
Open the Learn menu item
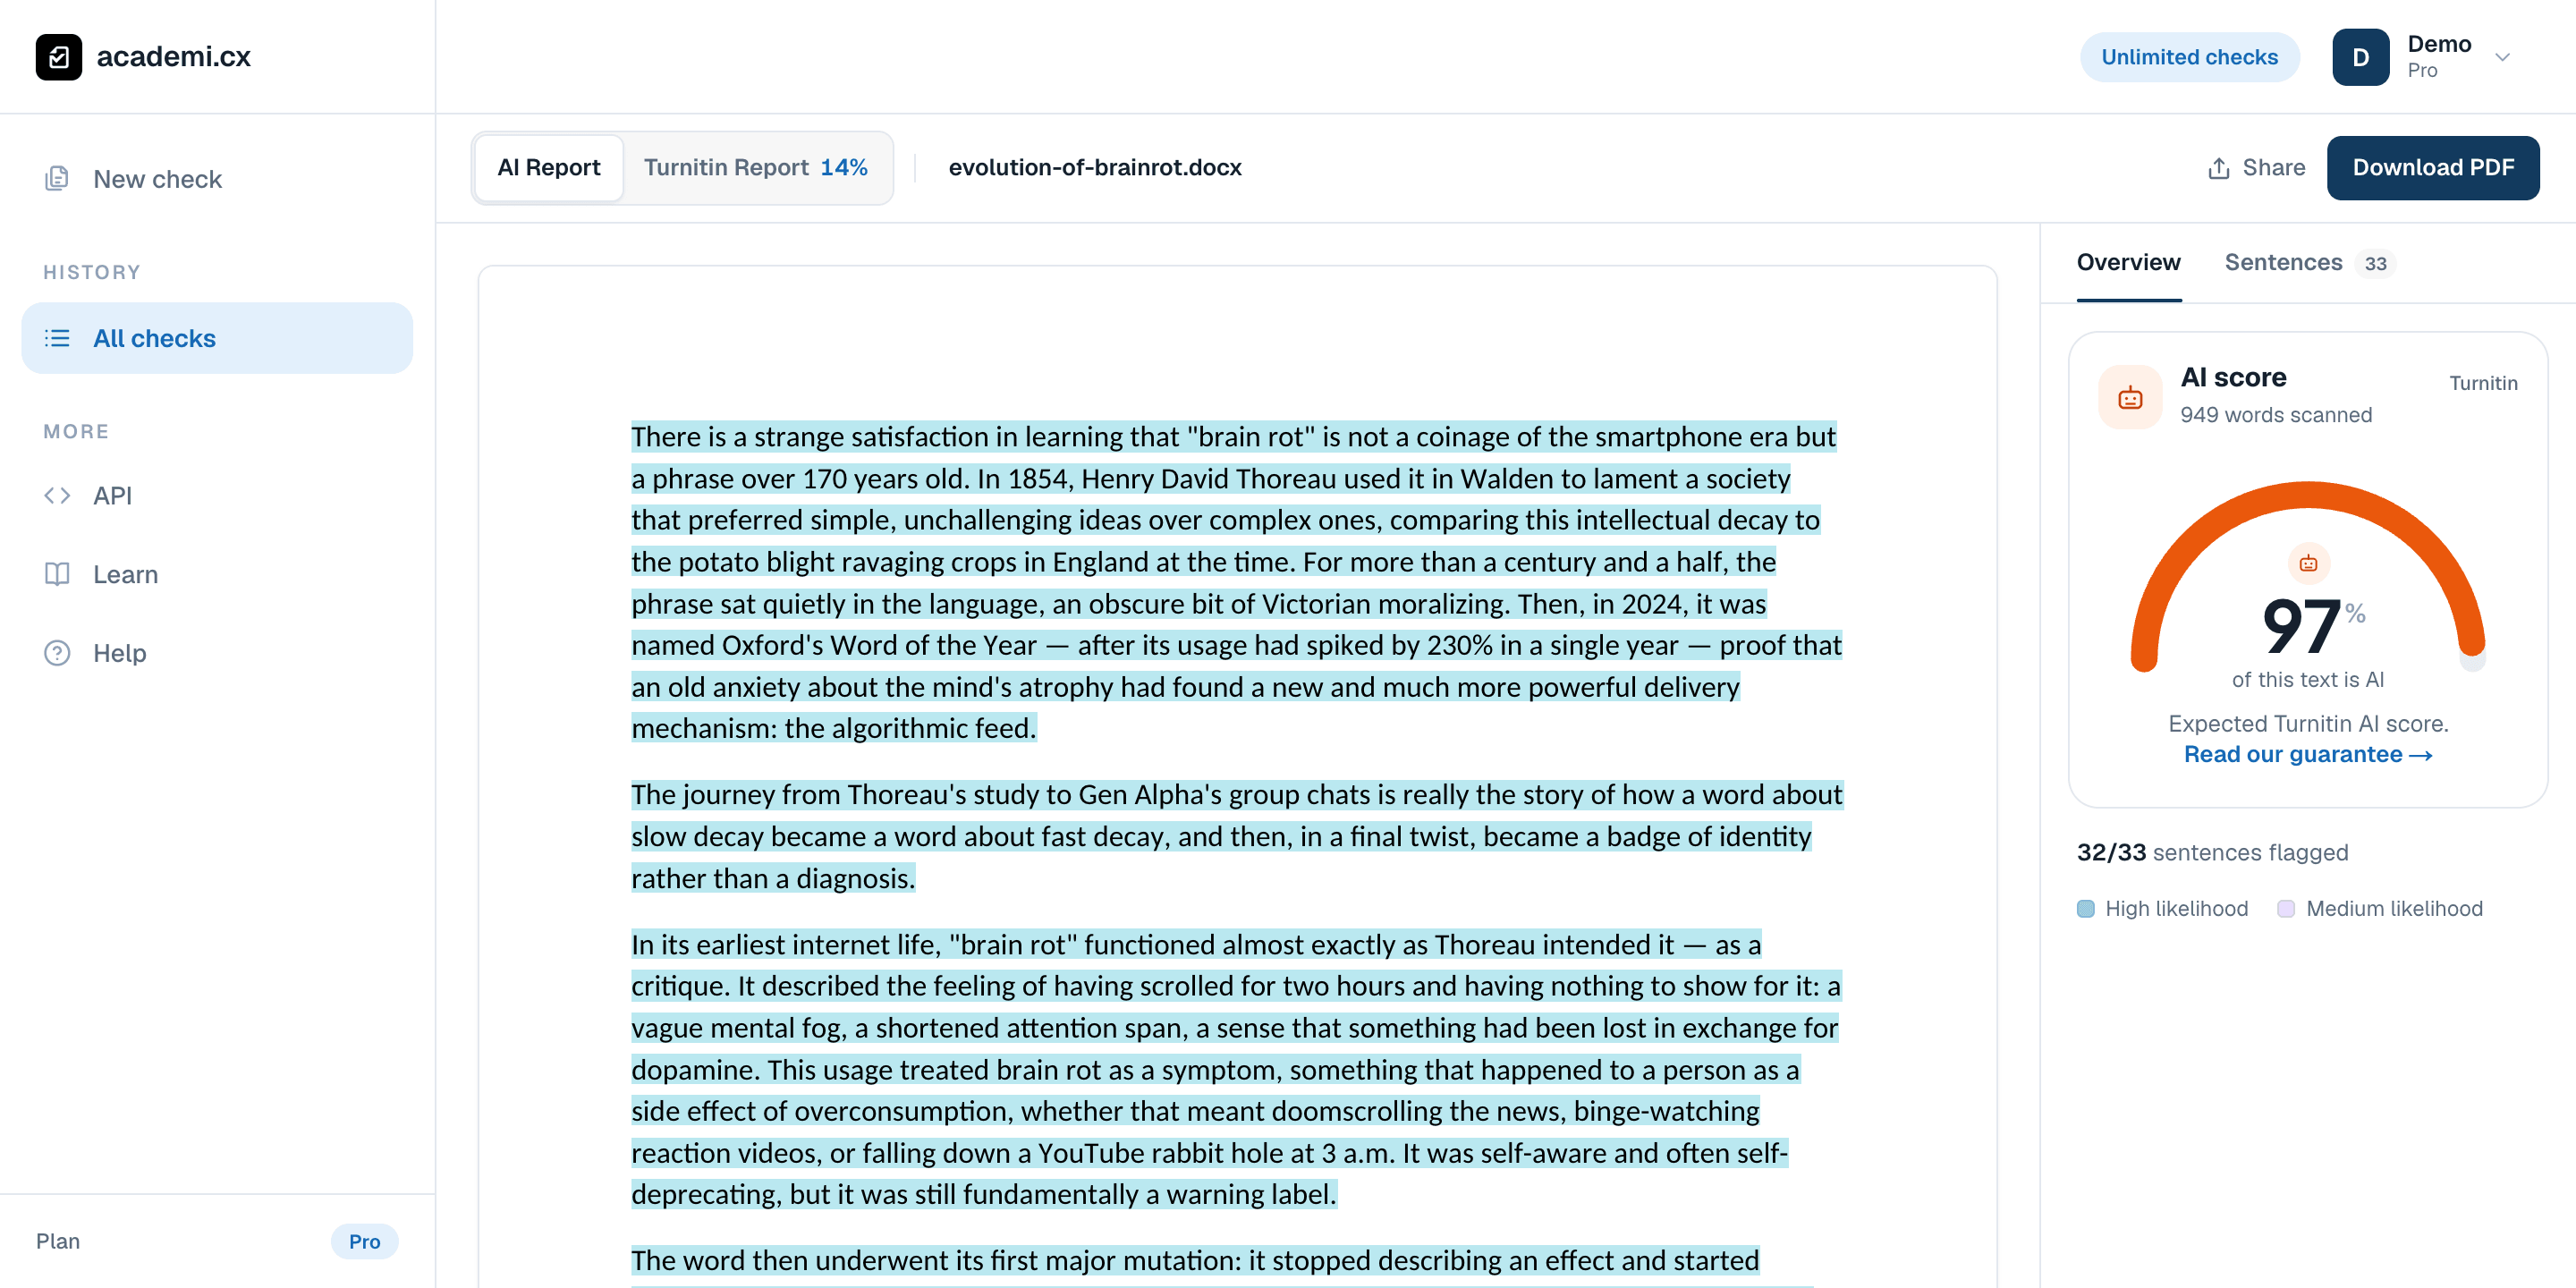[216, 574]
